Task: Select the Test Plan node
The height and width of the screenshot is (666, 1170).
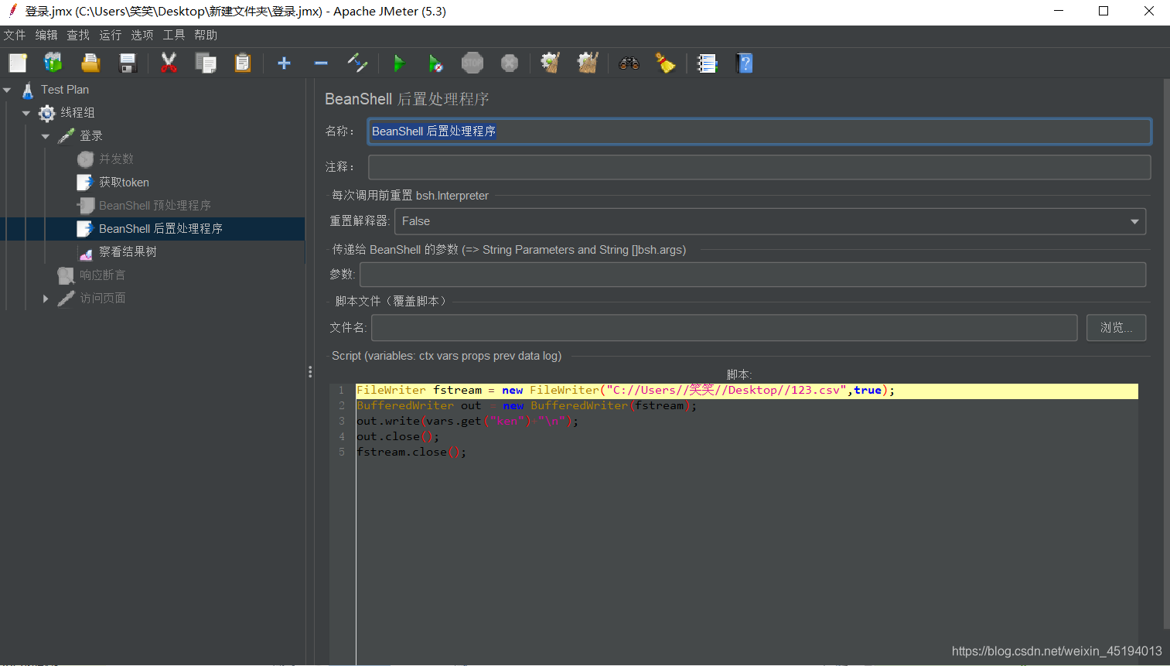Action: coord(65,90)
